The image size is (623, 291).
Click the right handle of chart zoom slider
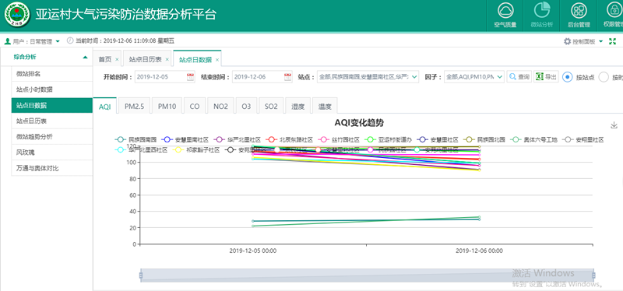click(593, 275)
